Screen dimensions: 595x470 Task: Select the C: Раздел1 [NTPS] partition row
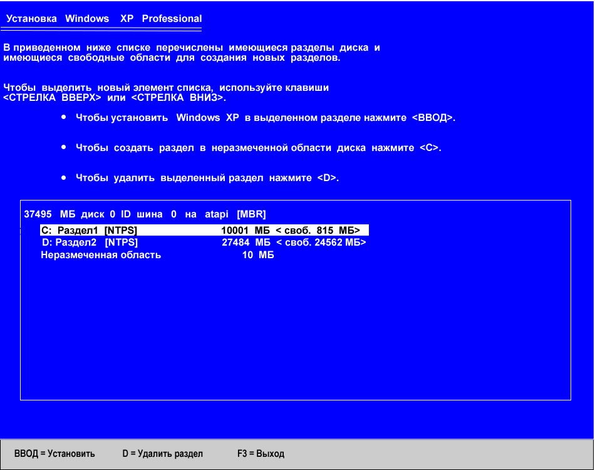[204, 230]
